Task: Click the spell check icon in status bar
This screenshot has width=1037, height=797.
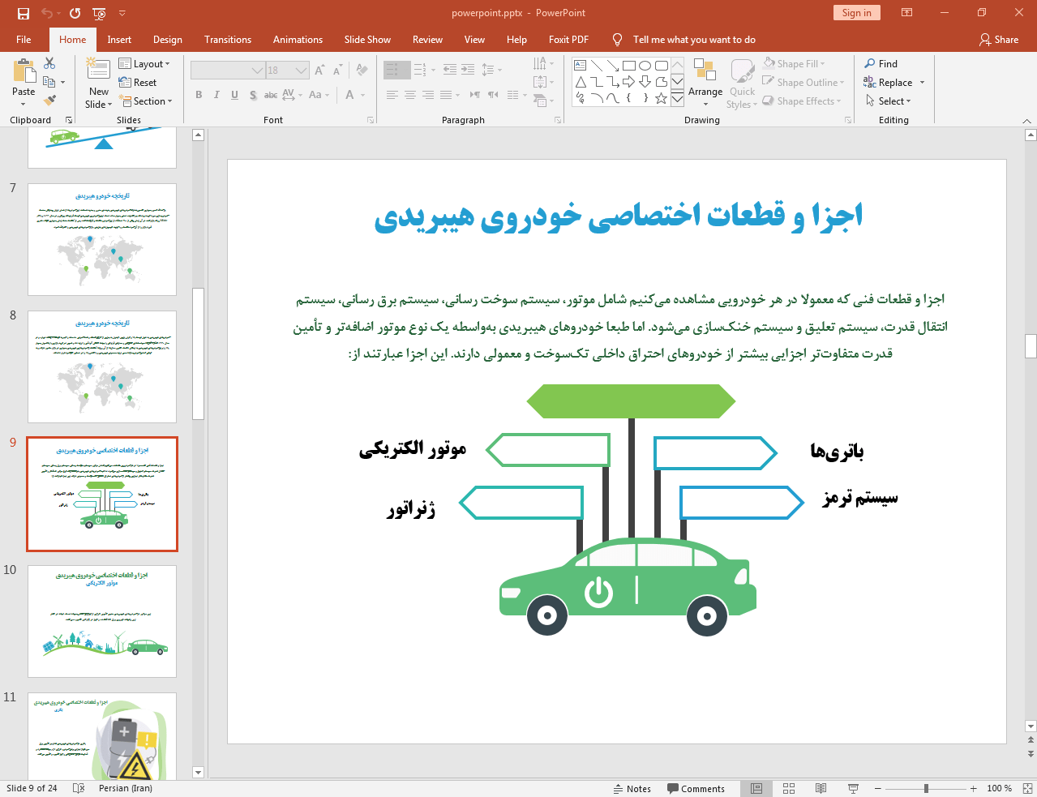Action: click(79, 788)
